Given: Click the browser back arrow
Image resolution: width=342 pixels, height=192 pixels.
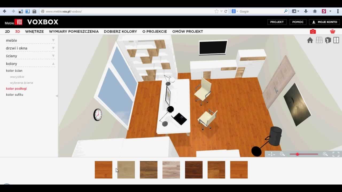Looking at the screenshot, I should click(5, 11).
